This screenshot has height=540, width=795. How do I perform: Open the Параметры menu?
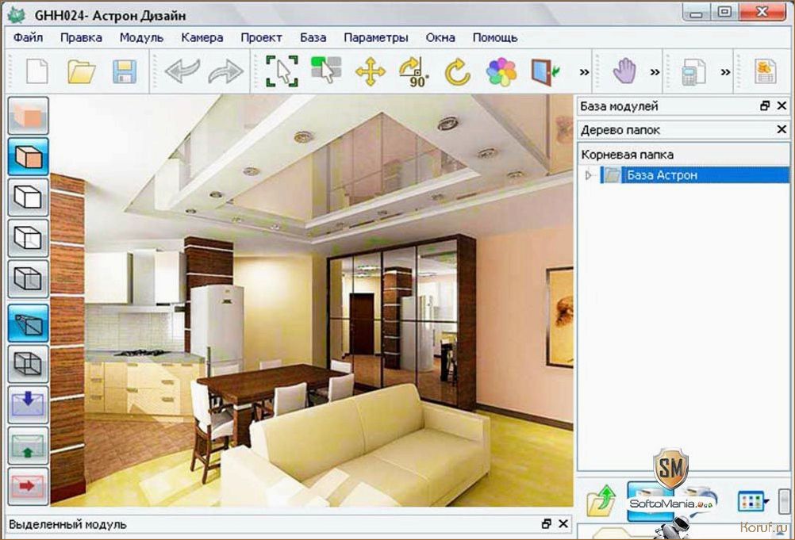(375, 37)
